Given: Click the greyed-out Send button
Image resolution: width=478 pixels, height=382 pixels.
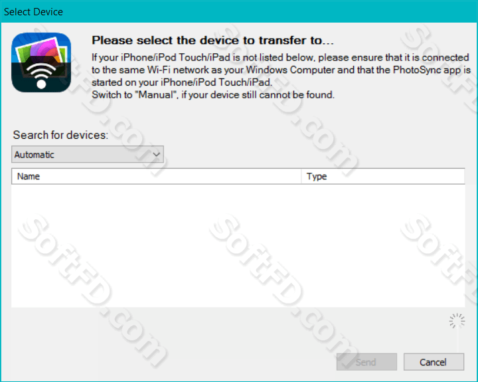Looking at the screenshot, I should 366,362.
